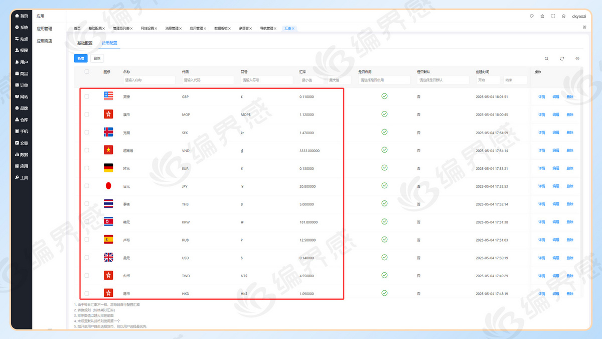
Task: Click the search magnifier icon above the table
Action: point(547,59)
